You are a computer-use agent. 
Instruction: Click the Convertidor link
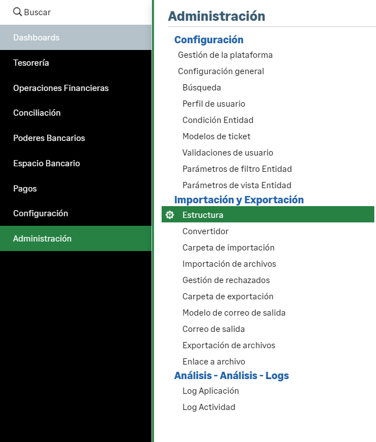click(x=205, y=231)
